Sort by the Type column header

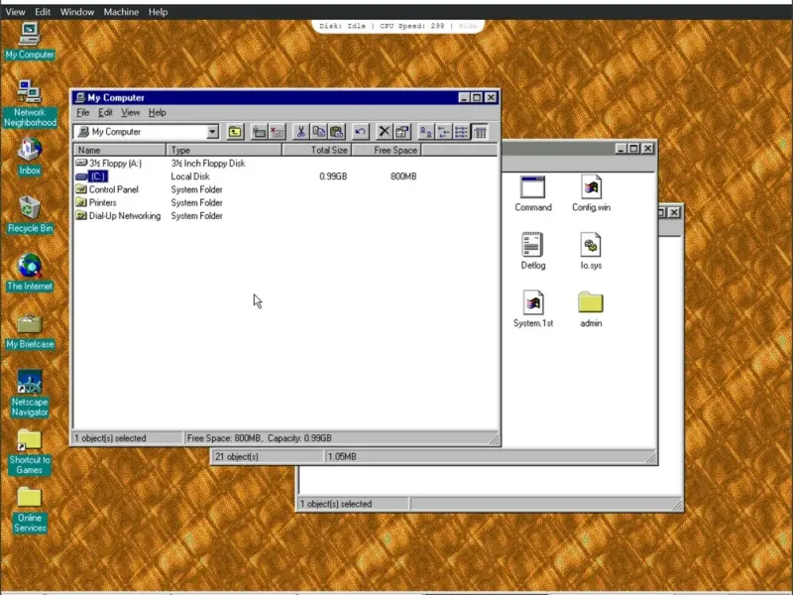[x=224, y=151]
